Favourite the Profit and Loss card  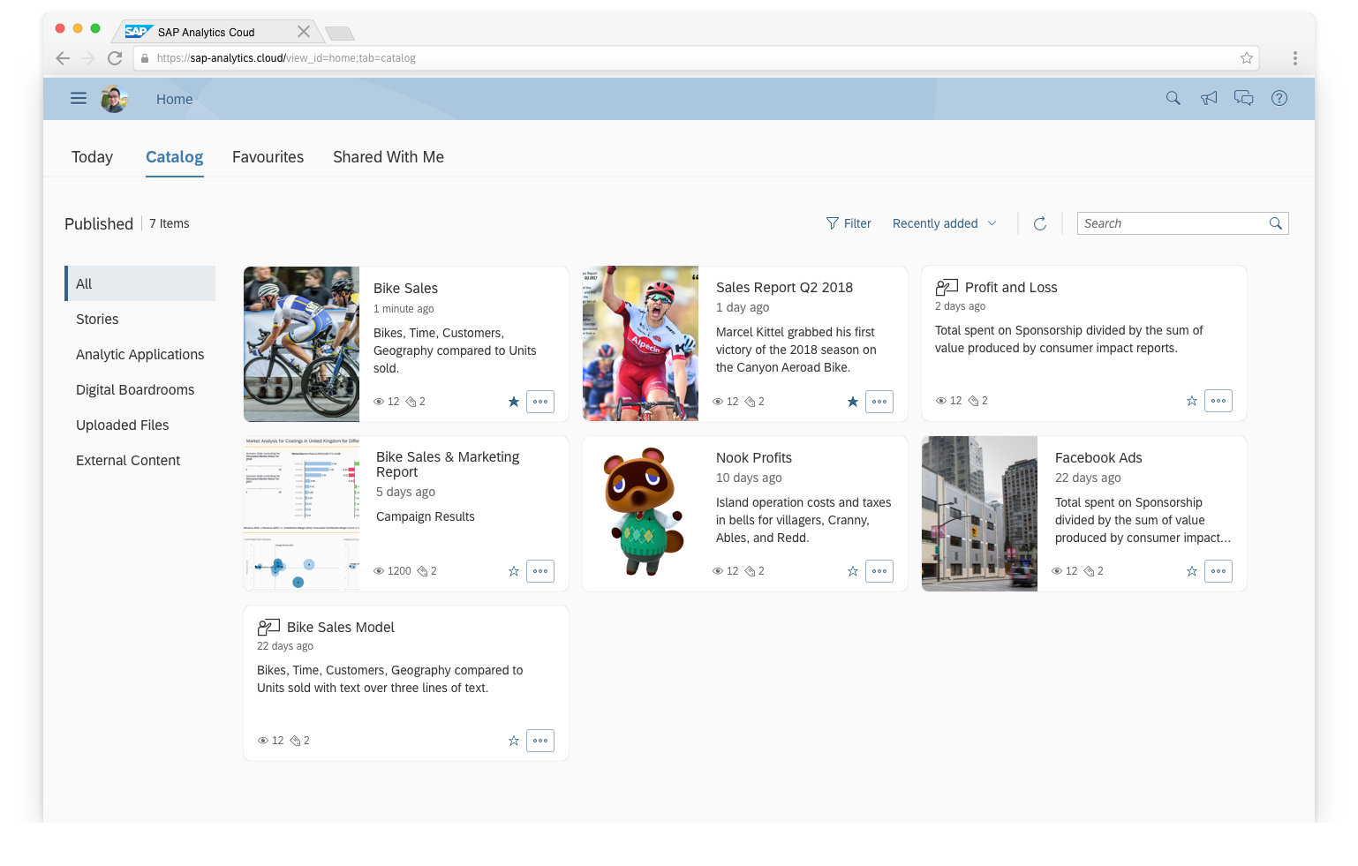click(x=1192, y=401)
